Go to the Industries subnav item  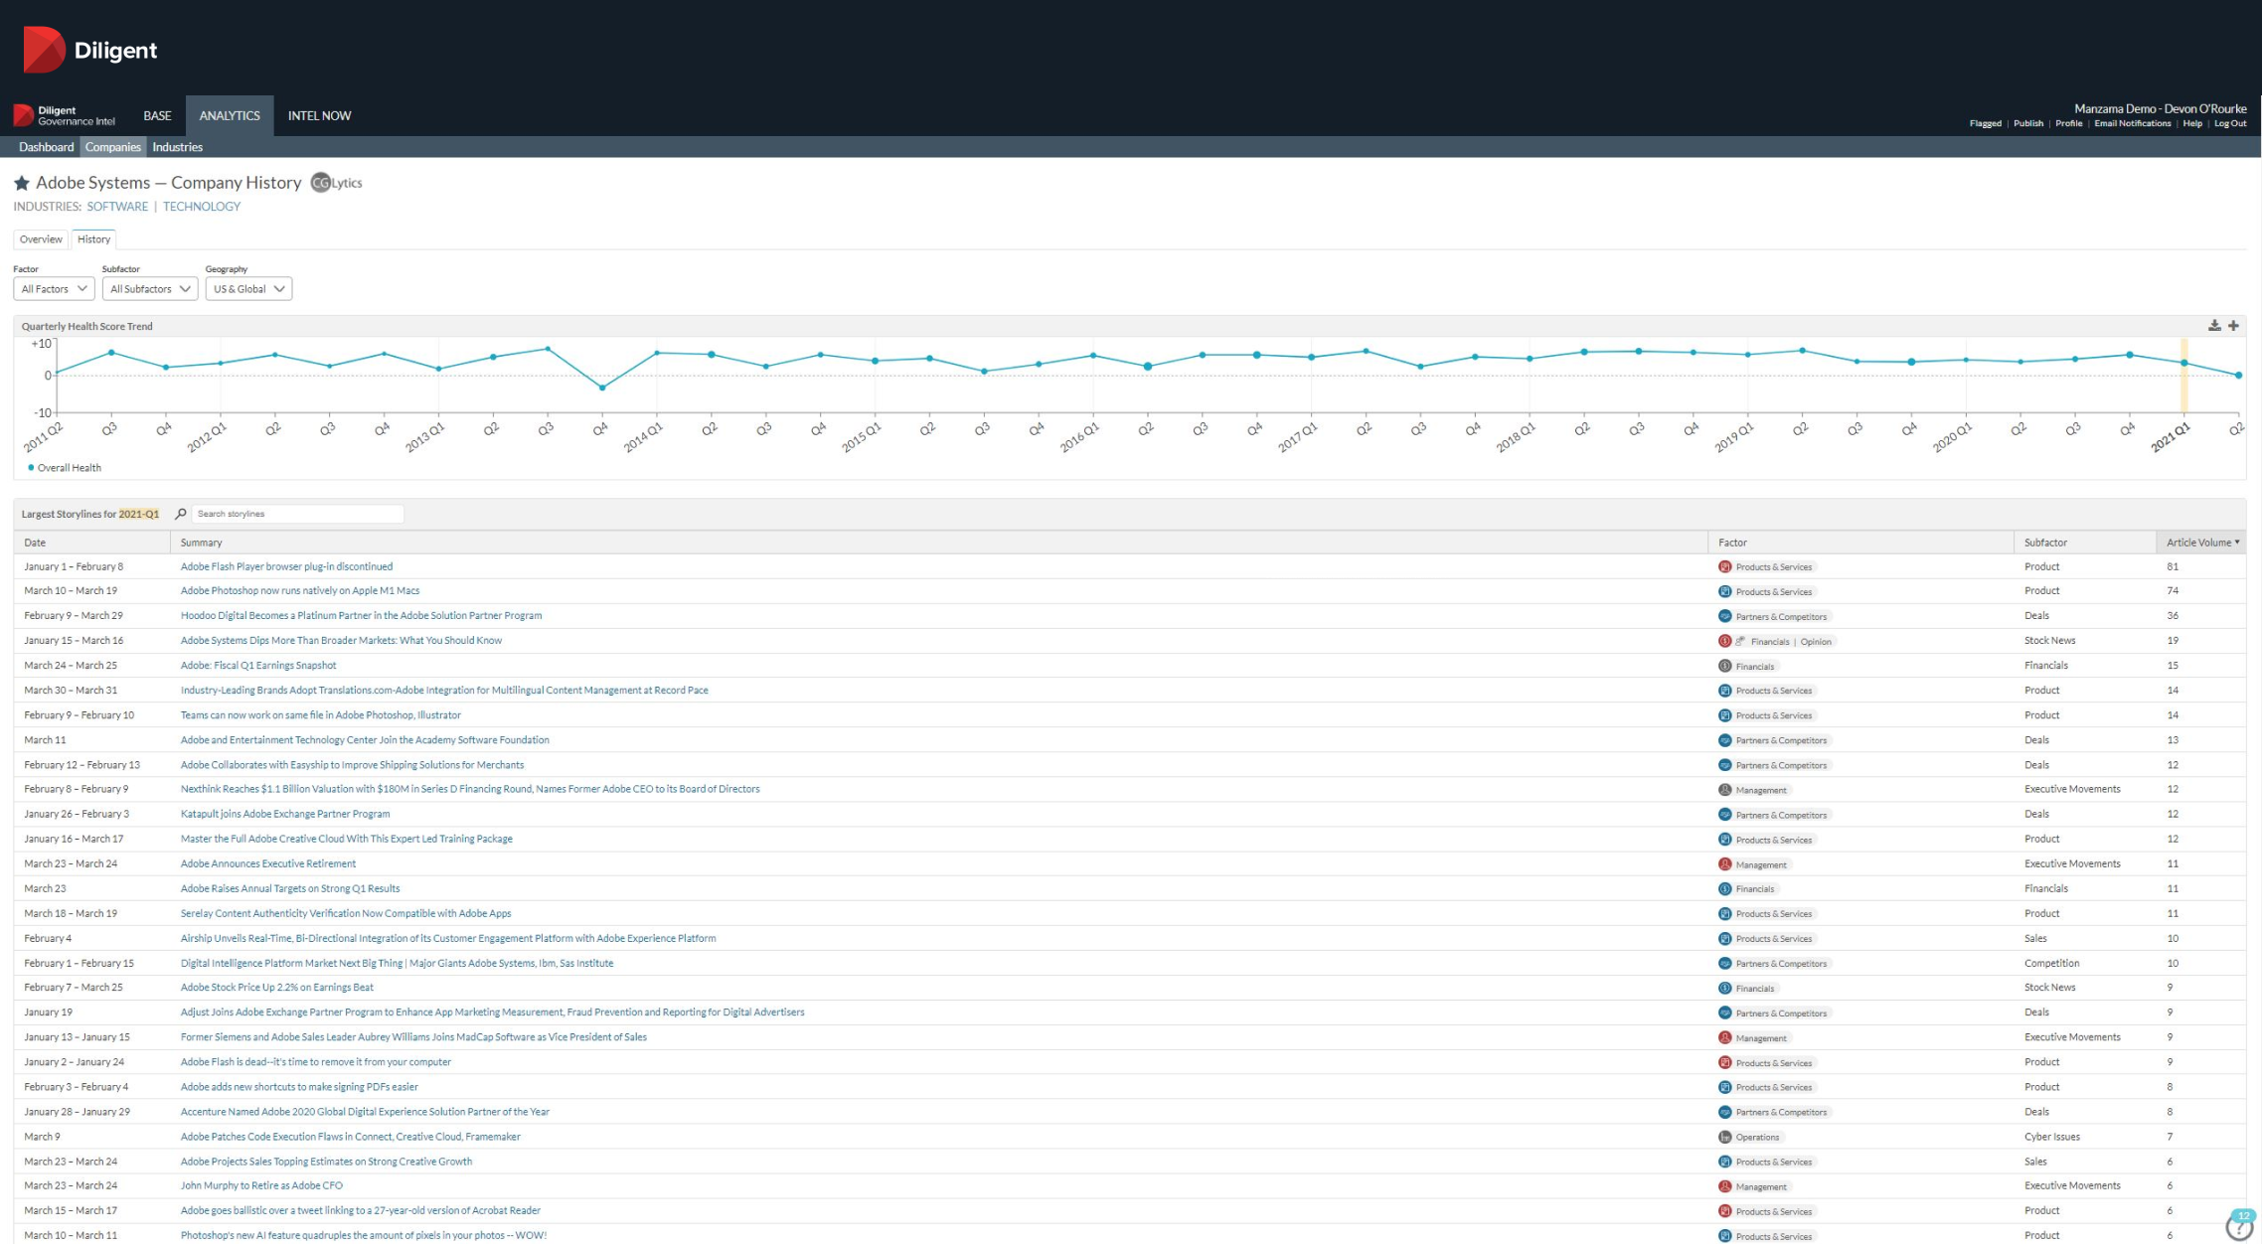(178, 147)
